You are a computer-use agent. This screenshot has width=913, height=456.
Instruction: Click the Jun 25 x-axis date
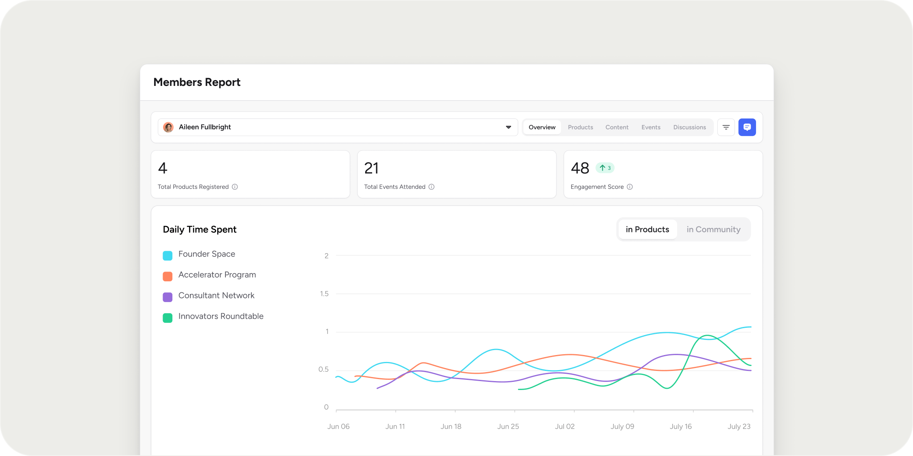(508, 427)
